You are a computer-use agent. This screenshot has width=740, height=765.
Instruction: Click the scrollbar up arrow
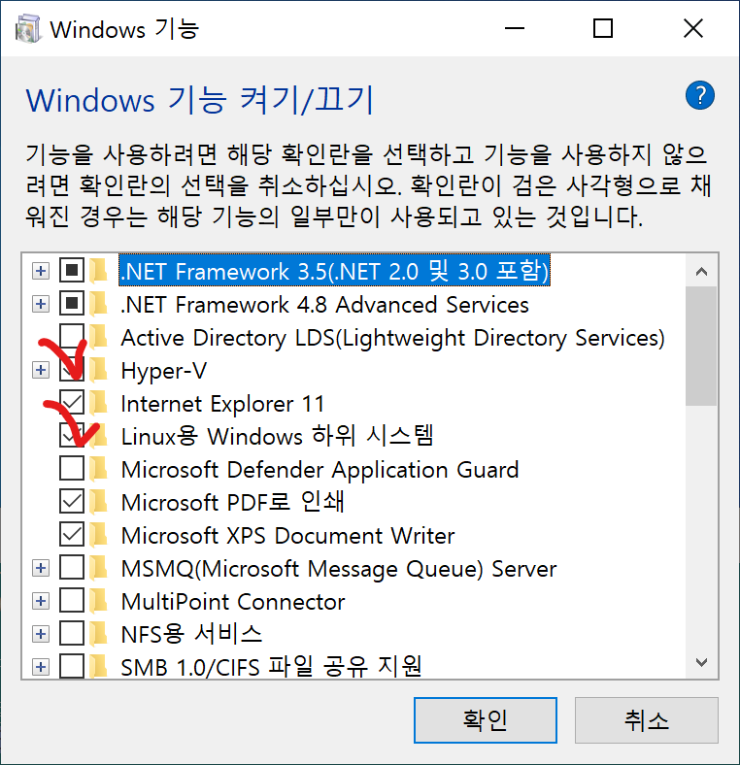(701, 271)
